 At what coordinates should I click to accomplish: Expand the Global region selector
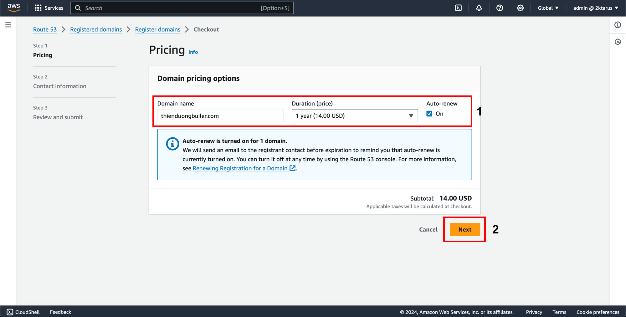click(x=548, y=8)
